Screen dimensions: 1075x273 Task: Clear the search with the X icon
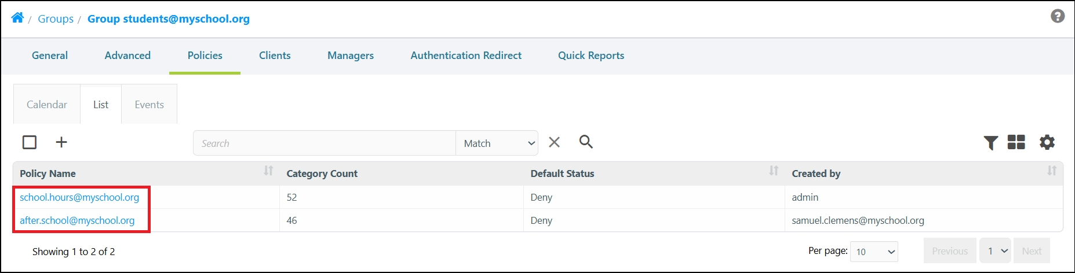click(555, 142)
